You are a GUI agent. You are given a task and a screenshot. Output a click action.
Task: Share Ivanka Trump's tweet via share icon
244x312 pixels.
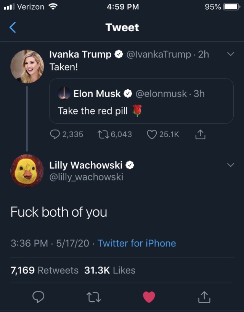(200, 134)
